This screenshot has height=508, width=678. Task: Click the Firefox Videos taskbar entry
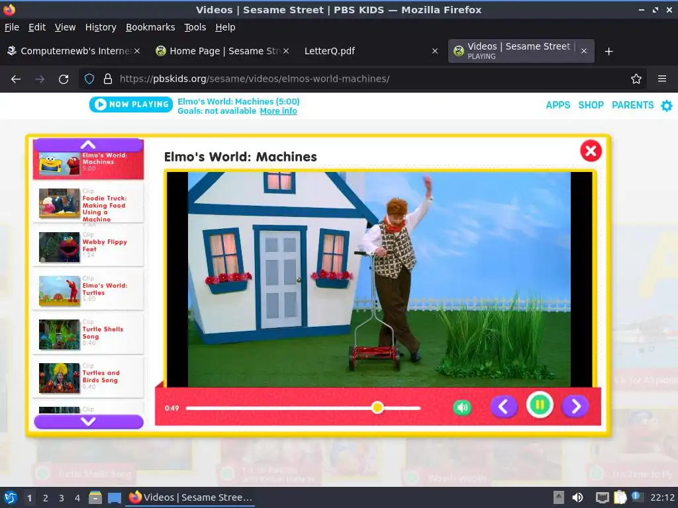pyautogui.click(x=190, y=497)
